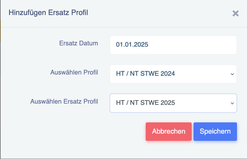Click the Hinzufügen Ersatz Profil title text
Image resolution: width=247 pixels, height=159 pixels.
48,13
